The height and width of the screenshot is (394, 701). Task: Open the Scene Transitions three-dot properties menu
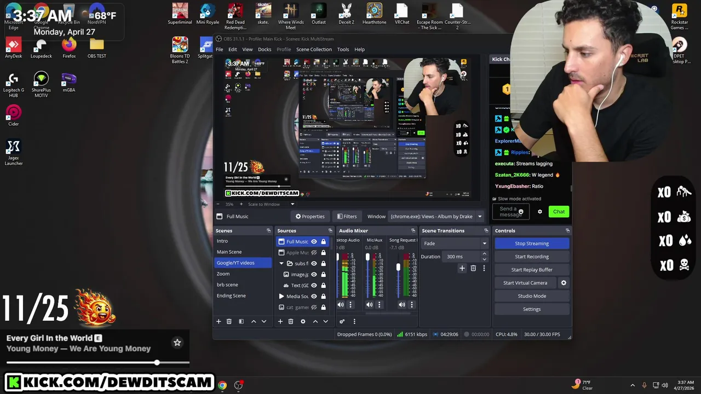[x=484, y=268]
